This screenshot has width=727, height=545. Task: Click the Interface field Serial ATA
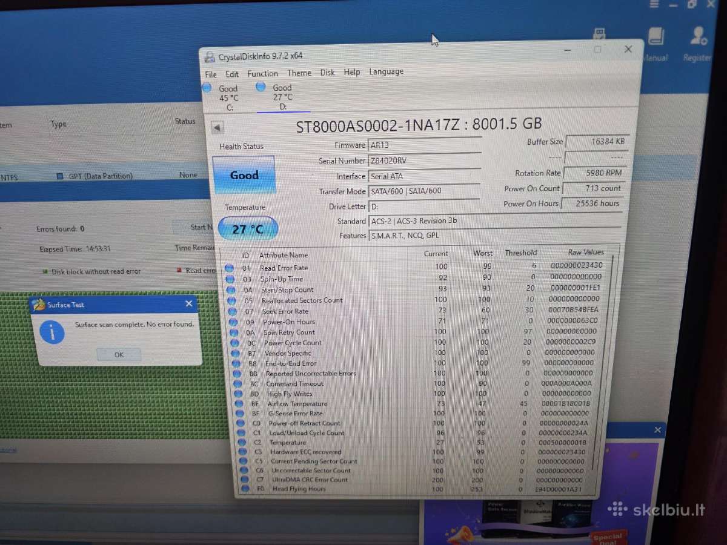point(424,176)
